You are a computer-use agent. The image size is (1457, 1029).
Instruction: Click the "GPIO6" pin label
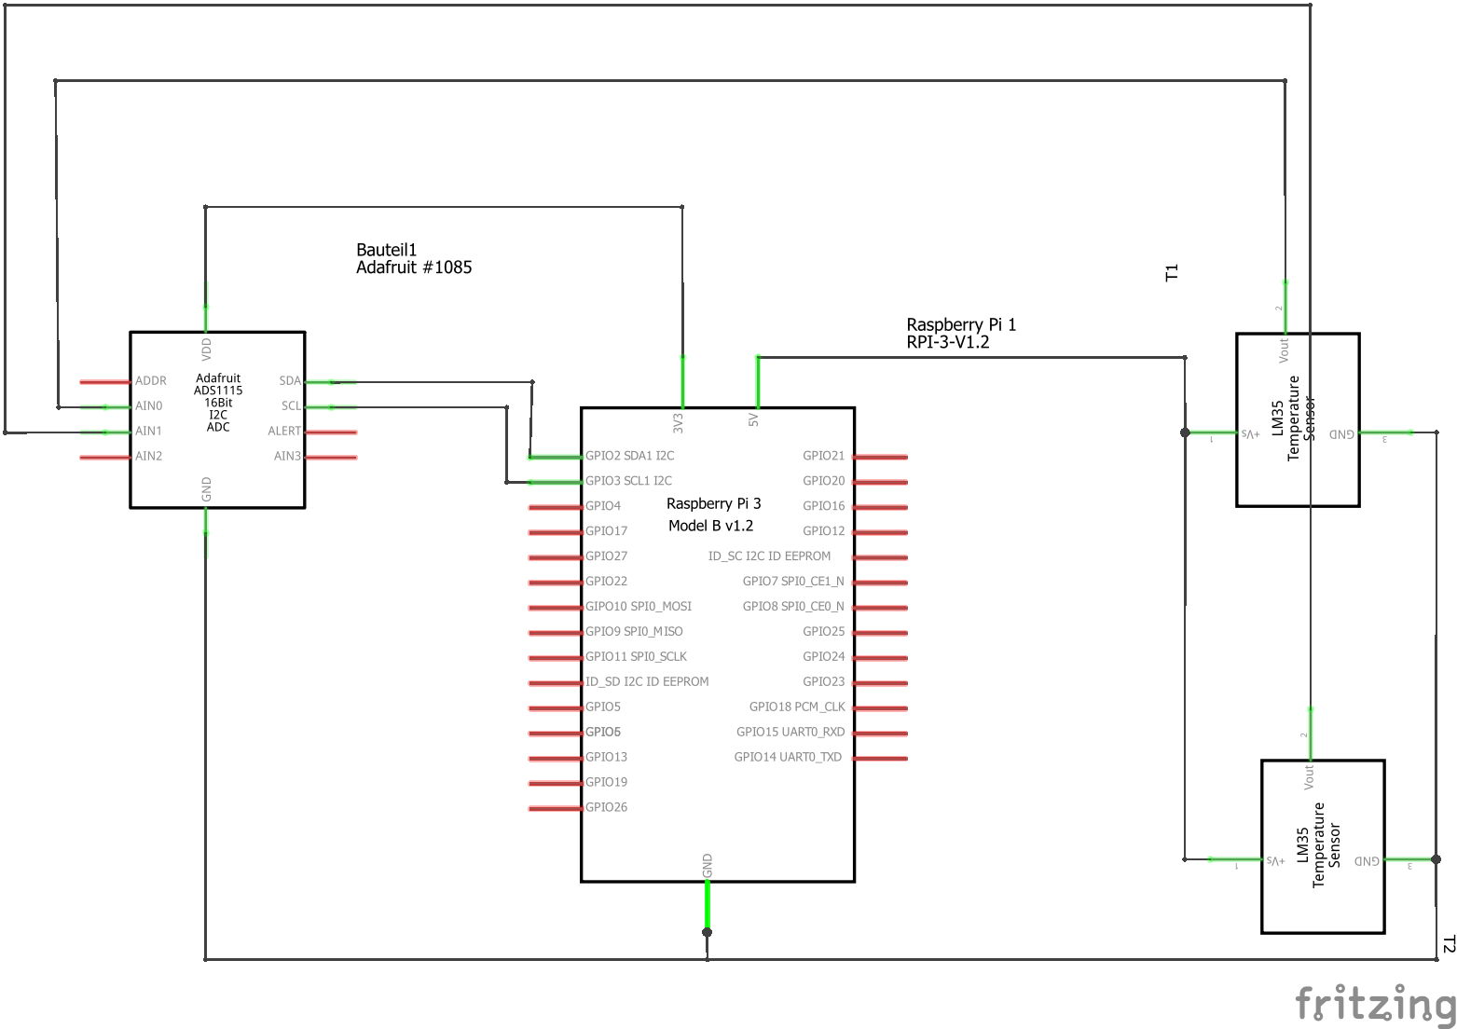[x=603, y=733]
